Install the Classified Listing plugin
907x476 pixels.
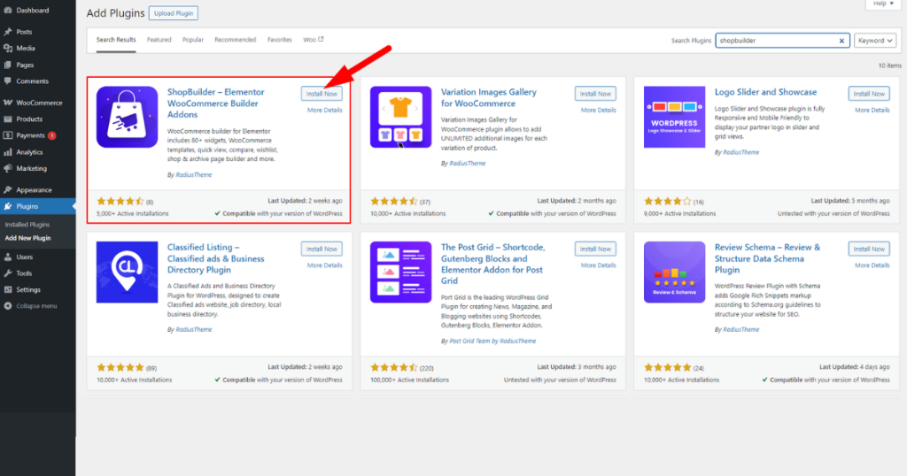point(322,249)
